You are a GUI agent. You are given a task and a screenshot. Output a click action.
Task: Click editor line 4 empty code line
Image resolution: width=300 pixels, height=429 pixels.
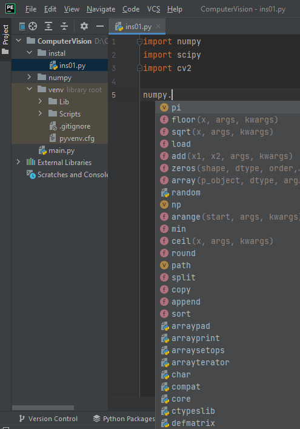click(x=220, y=81)
